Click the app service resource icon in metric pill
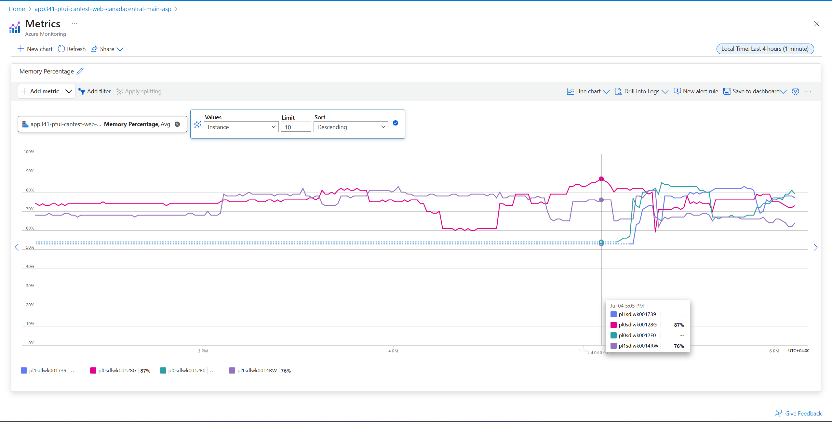 click(x=25, y=124)
